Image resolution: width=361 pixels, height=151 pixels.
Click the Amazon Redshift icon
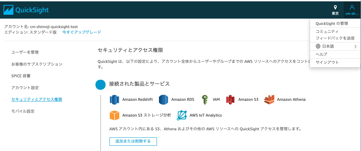pyautogui.click(x=114, y=99)
